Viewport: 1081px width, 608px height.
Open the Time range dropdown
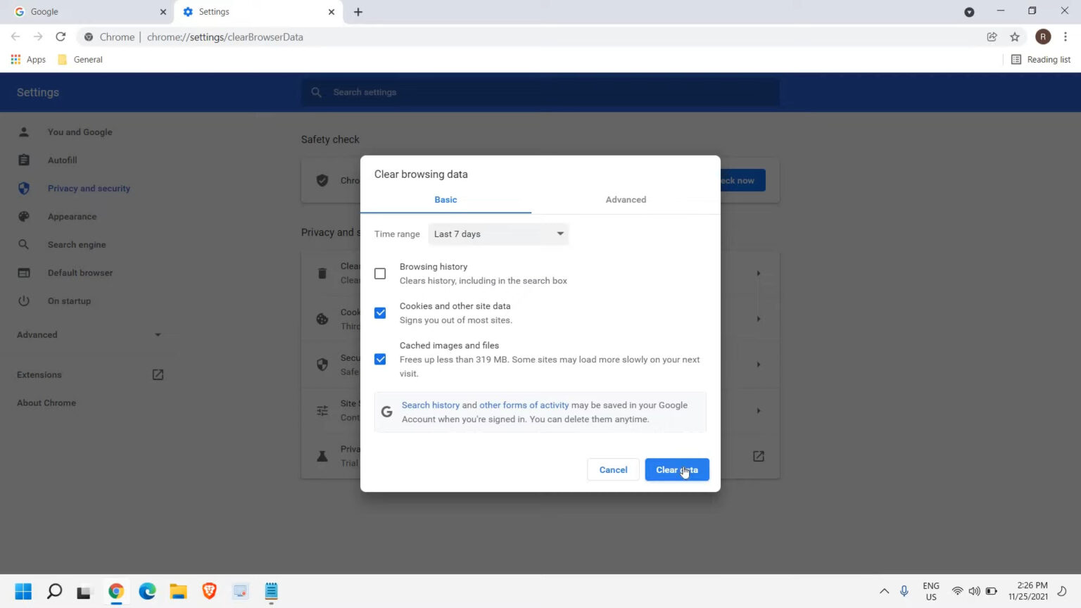498,234
